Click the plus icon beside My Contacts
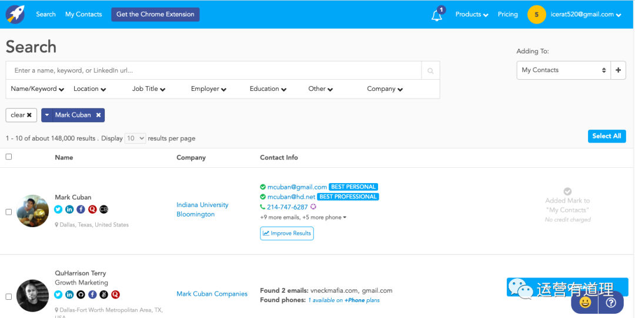Viewport: 635px width, 318px height. (619, 70)
